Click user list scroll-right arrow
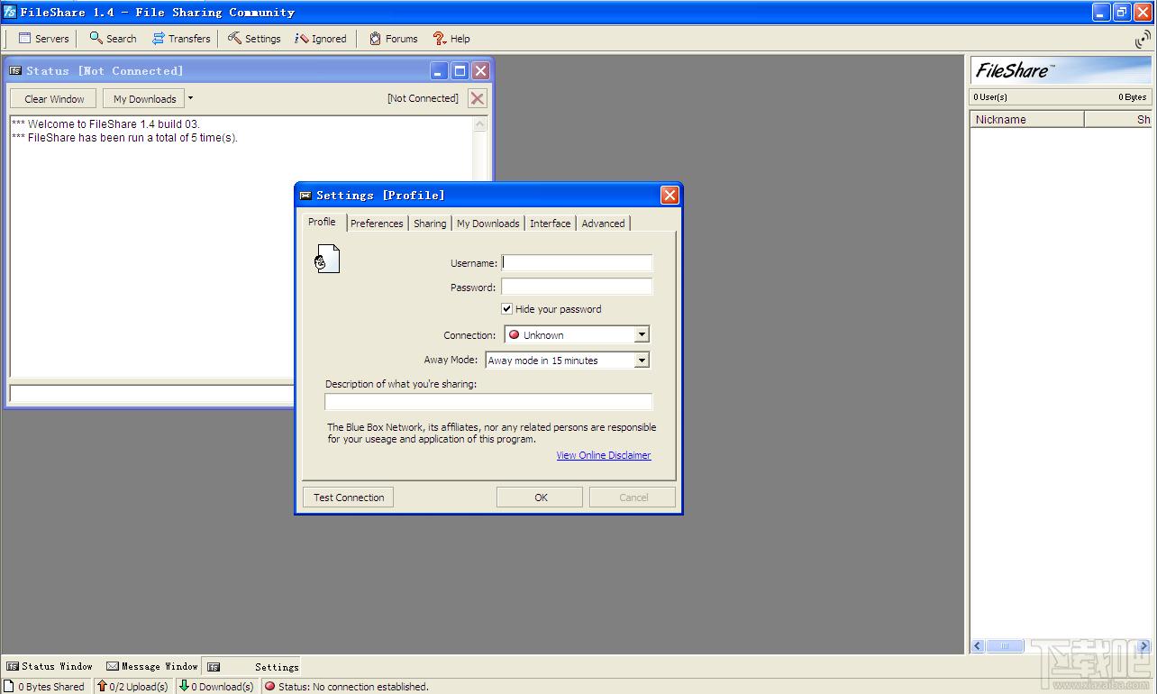The image size is (1157, 694). 1144,646
